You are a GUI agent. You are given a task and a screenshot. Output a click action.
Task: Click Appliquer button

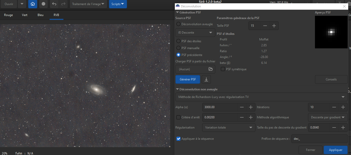click(x=336, y=150)
